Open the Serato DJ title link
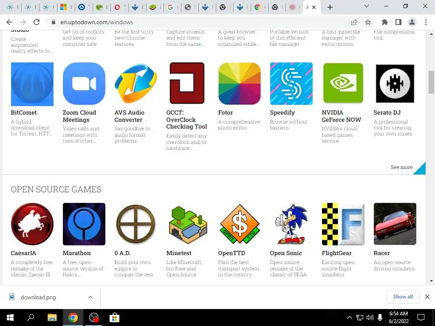 pos(387,112)
